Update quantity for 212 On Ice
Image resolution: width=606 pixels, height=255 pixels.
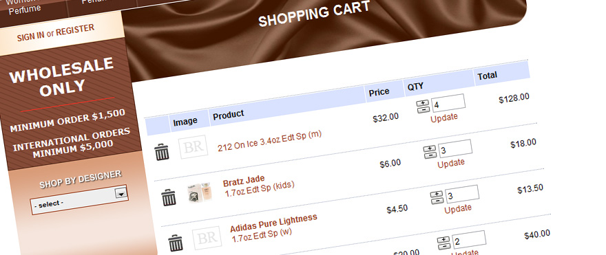point(444,118)
